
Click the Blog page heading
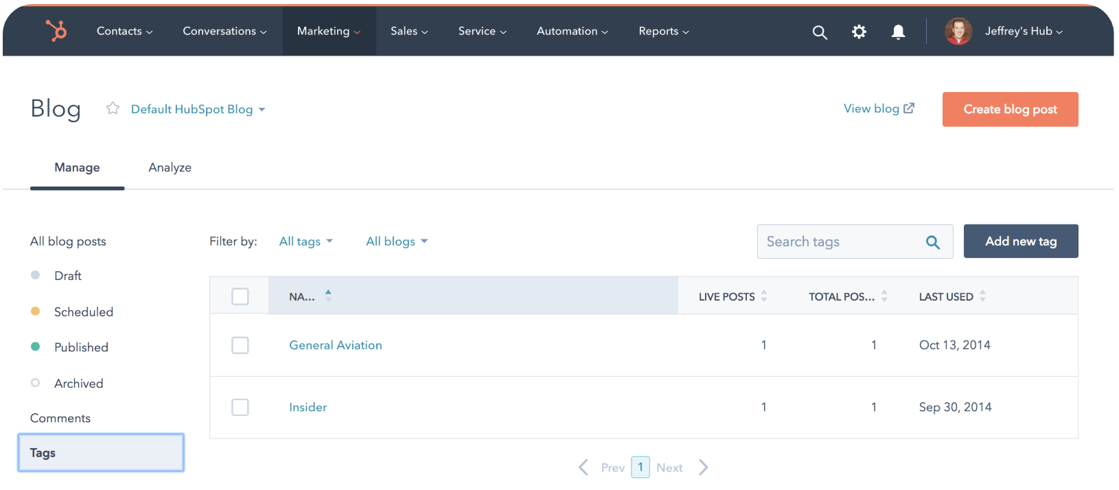tap(56, 109)
